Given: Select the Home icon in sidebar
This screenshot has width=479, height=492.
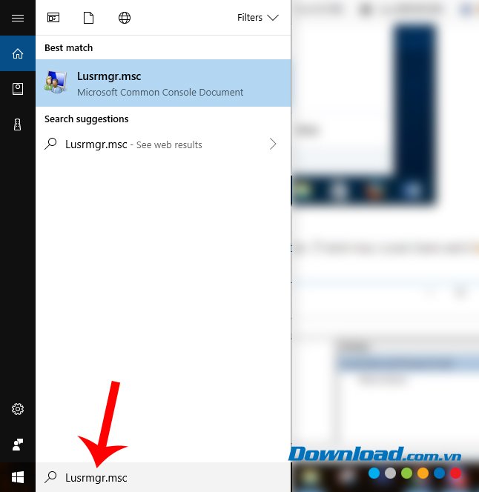Looking at the screenshot, I should coord(18,53).
